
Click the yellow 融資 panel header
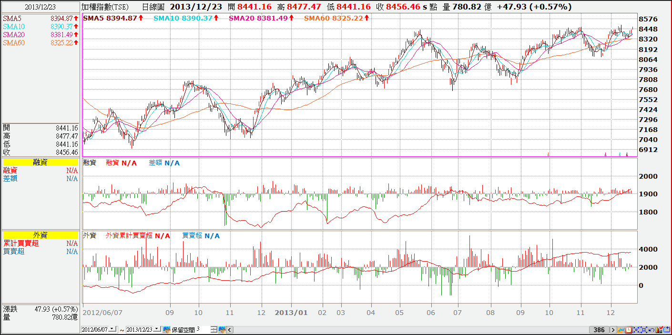pos(41,162)
